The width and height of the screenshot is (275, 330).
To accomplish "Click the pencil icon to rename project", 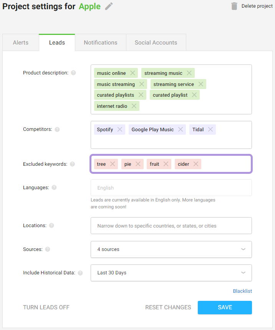I will (x=109, y=6).
